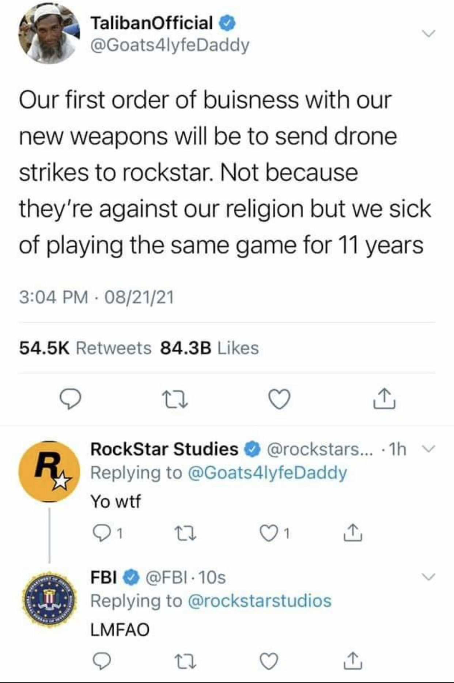Viewport: 454px width, 683px height.
Task: Retweet the main drone strikes tweet
Action: pyautogui.click(x=175, y=399)
